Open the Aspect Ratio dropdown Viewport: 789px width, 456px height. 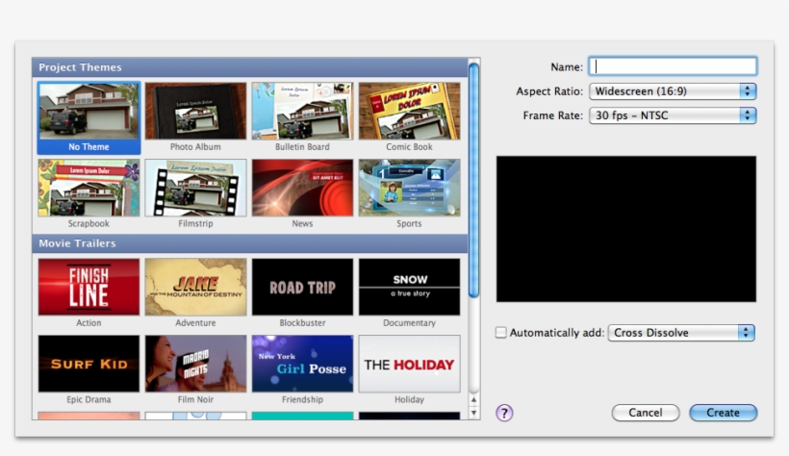click(673, 91)
